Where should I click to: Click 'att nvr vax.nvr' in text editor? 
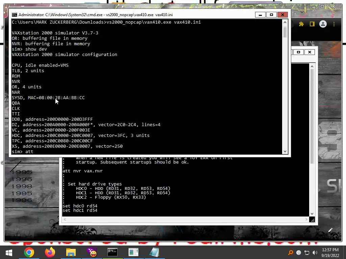coord(82,171)
